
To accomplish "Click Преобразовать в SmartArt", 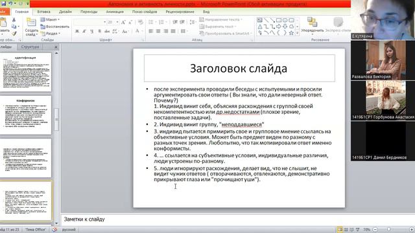I will click(225, 34).
